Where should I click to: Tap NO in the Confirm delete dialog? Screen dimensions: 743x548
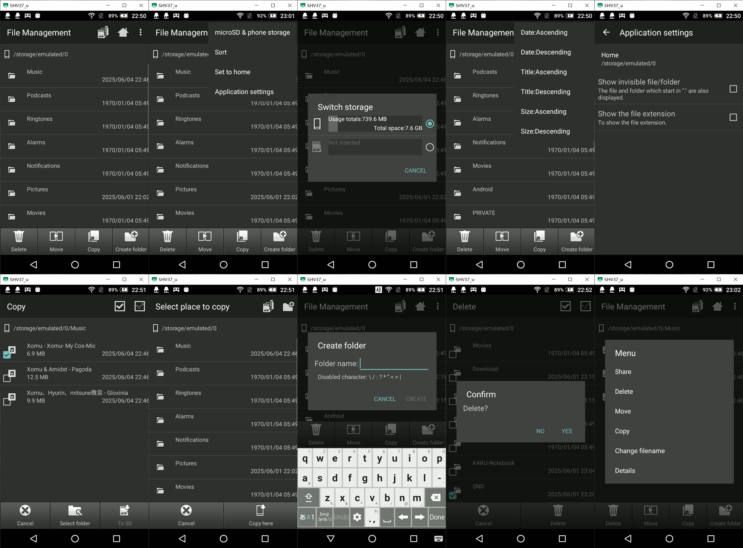[x=540, y=431]
